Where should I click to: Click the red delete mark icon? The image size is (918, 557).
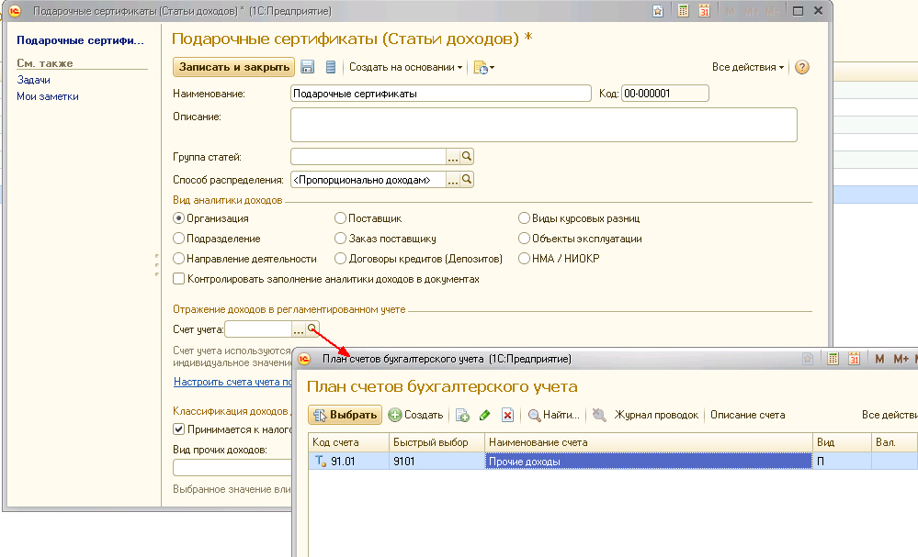pos(507,415)
